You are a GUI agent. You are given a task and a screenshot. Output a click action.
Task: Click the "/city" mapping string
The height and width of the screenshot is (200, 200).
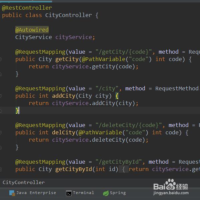[107, 89]
